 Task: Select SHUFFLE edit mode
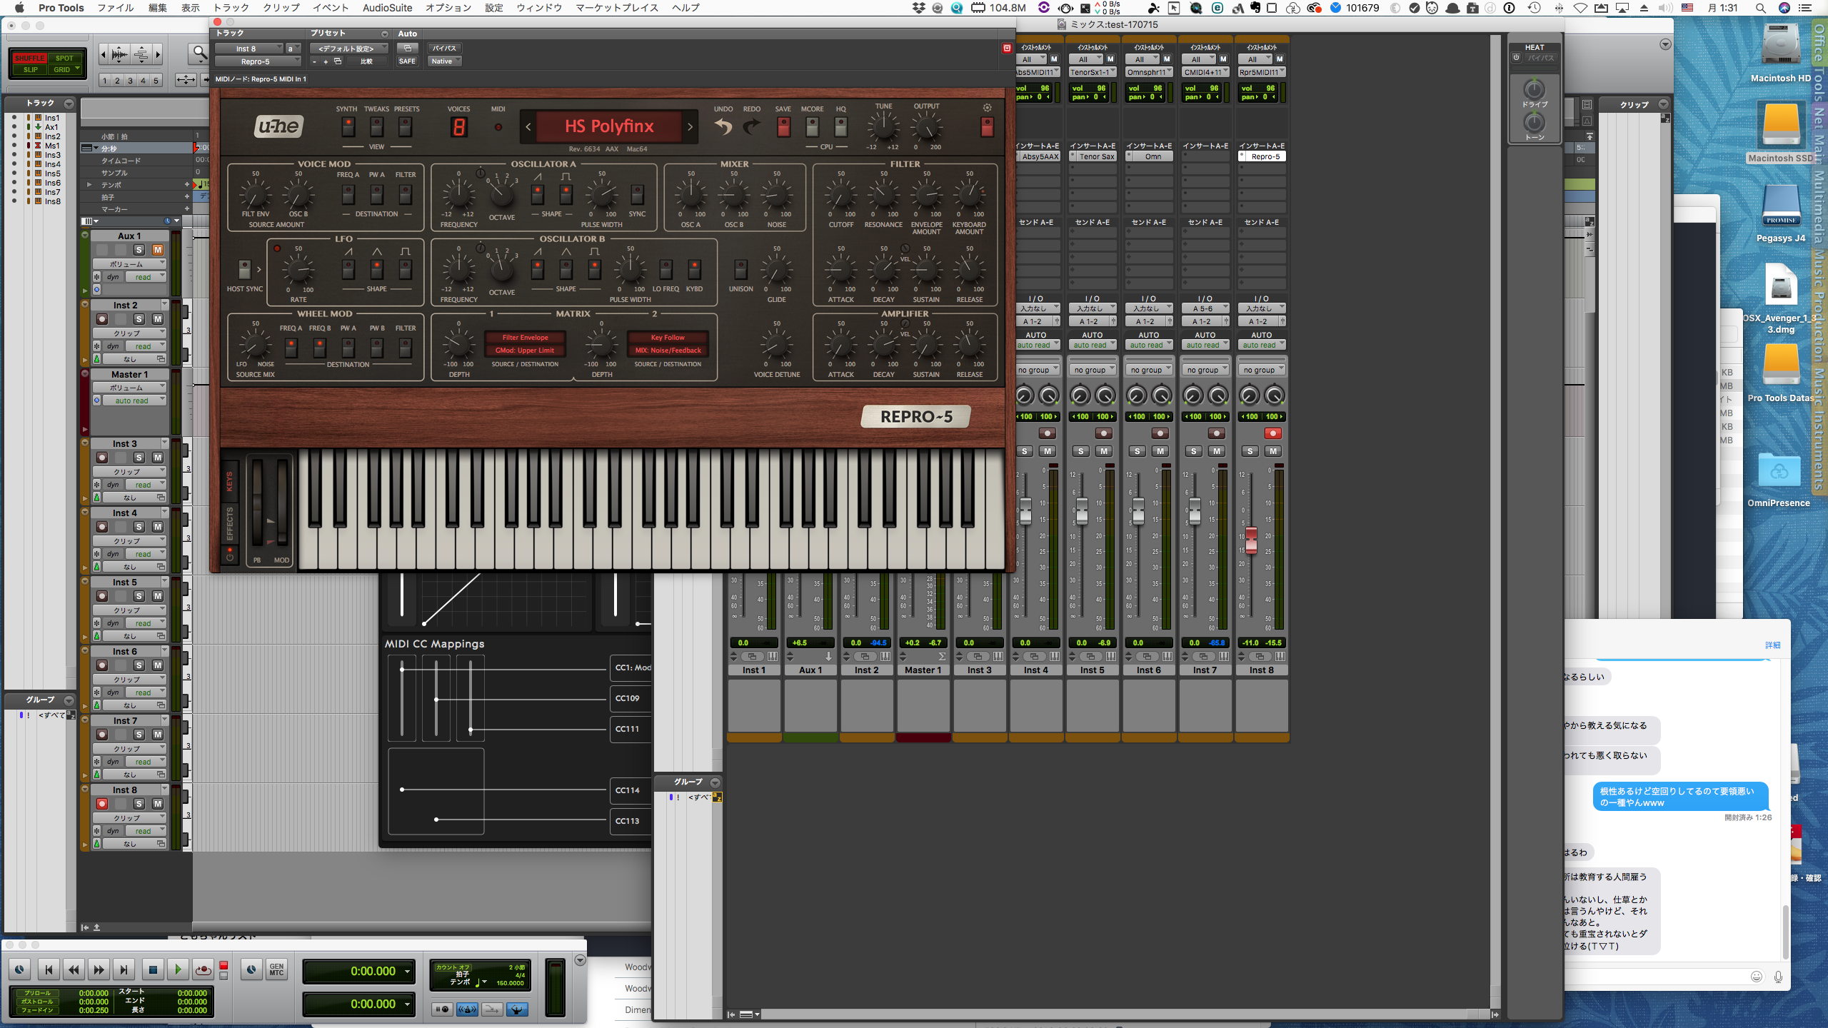pyautogui.click(x=30, y=58)
